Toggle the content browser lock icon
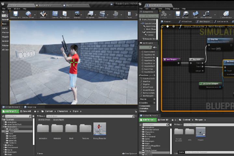 [x=136, y=111]
